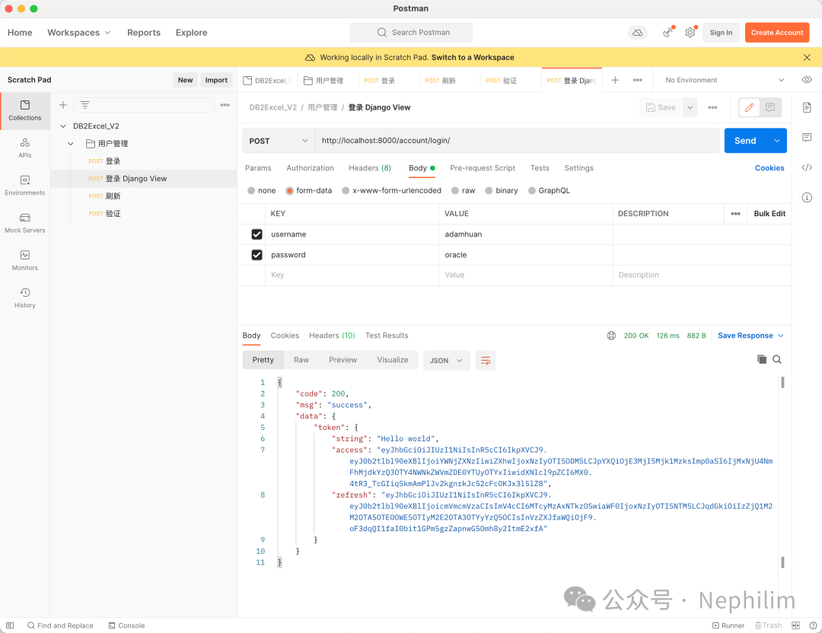Click the environment quick look eye icon
This screenshot has height=633, width=822.
tap(807, 80)
